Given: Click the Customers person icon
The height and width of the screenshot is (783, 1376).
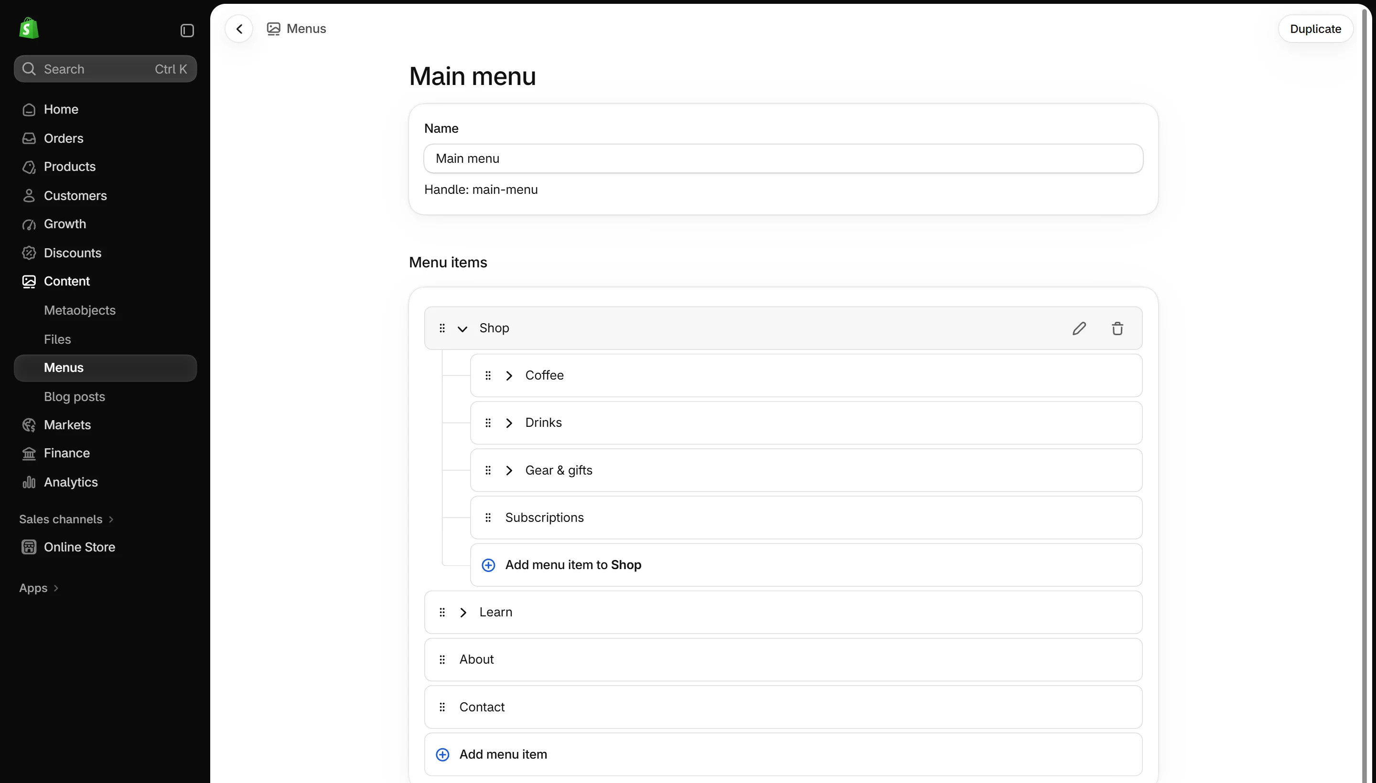Looking at the screenshot, I should 29,196.
